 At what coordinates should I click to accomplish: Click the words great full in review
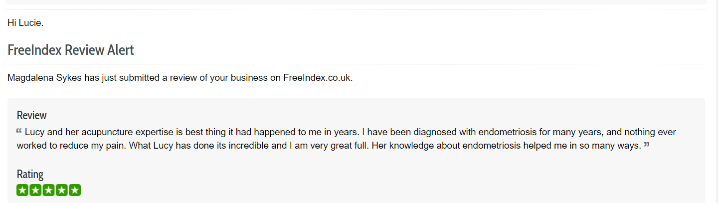tap(348, 146)
